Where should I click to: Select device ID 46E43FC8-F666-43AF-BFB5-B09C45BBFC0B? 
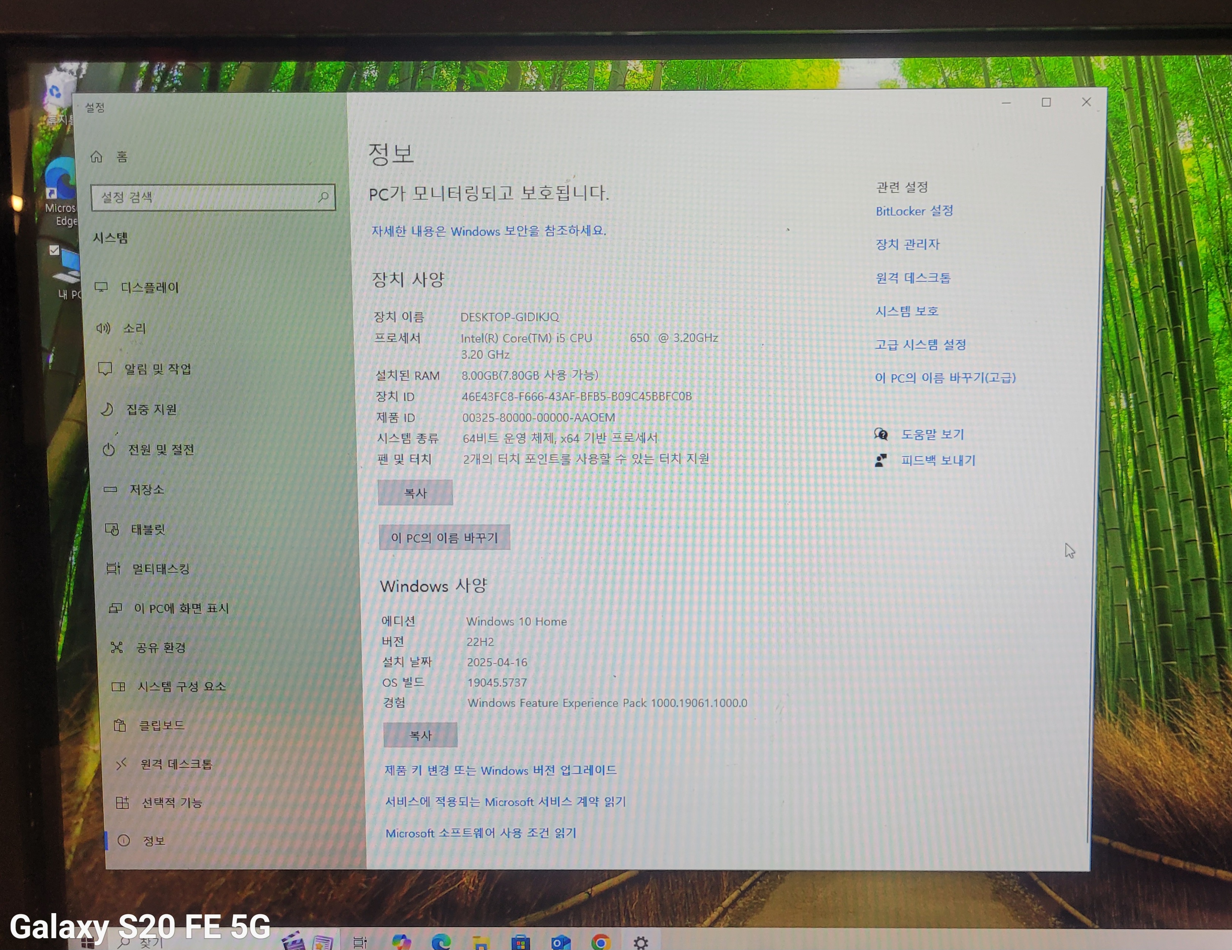pos(577,396)
